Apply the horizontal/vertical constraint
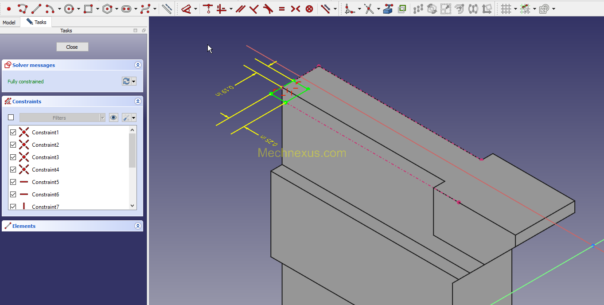604x305 pixels. pos(221,8)
